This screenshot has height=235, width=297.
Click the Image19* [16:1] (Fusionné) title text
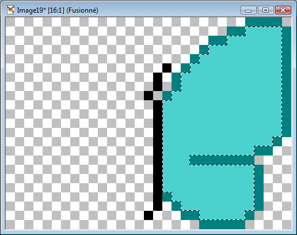[58, 10]
